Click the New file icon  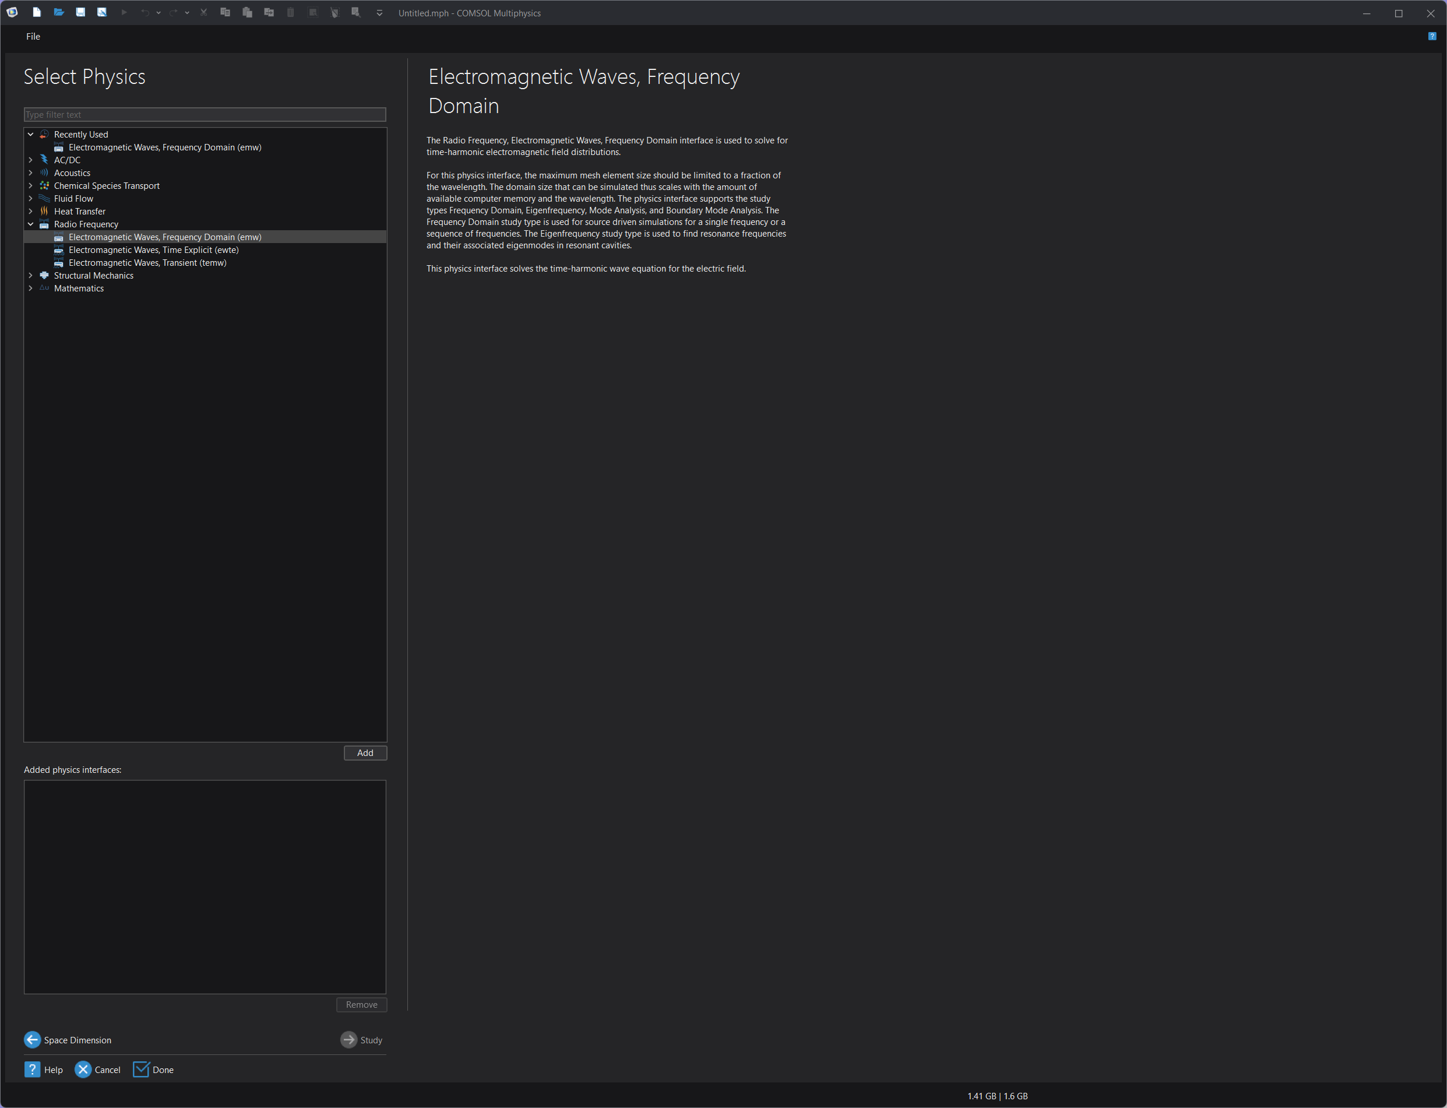tap(37, 12)
